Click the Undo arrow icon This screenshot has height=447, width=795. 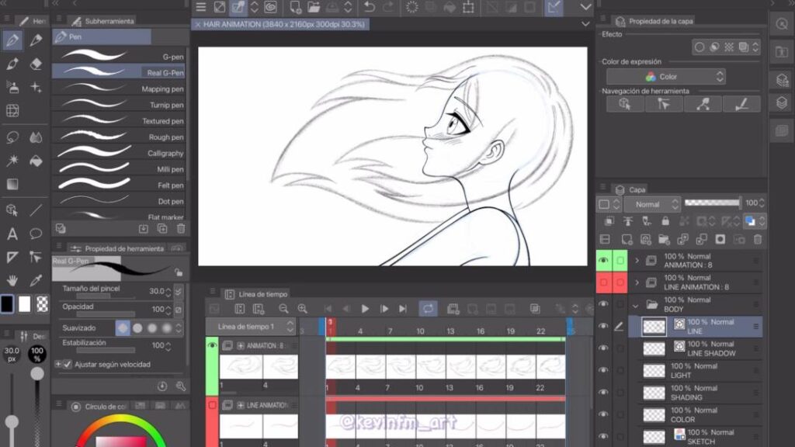point(370,7)
